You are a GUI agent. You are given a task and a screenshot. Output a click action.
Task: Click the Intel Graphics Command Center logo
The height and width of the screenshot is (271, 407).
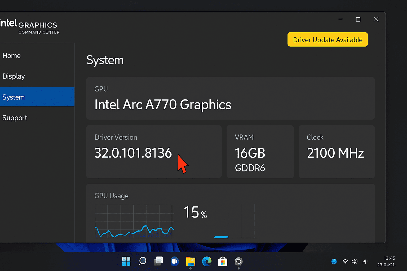tap(30, 26)
